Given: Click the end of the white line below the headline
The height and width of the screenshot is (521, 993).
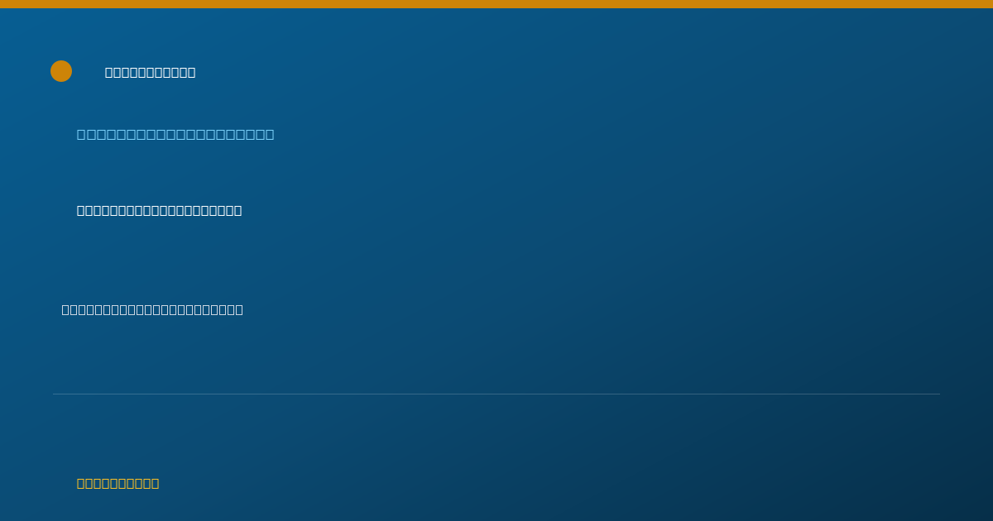Looking at the screenshot, I should [x=237, y=211].
